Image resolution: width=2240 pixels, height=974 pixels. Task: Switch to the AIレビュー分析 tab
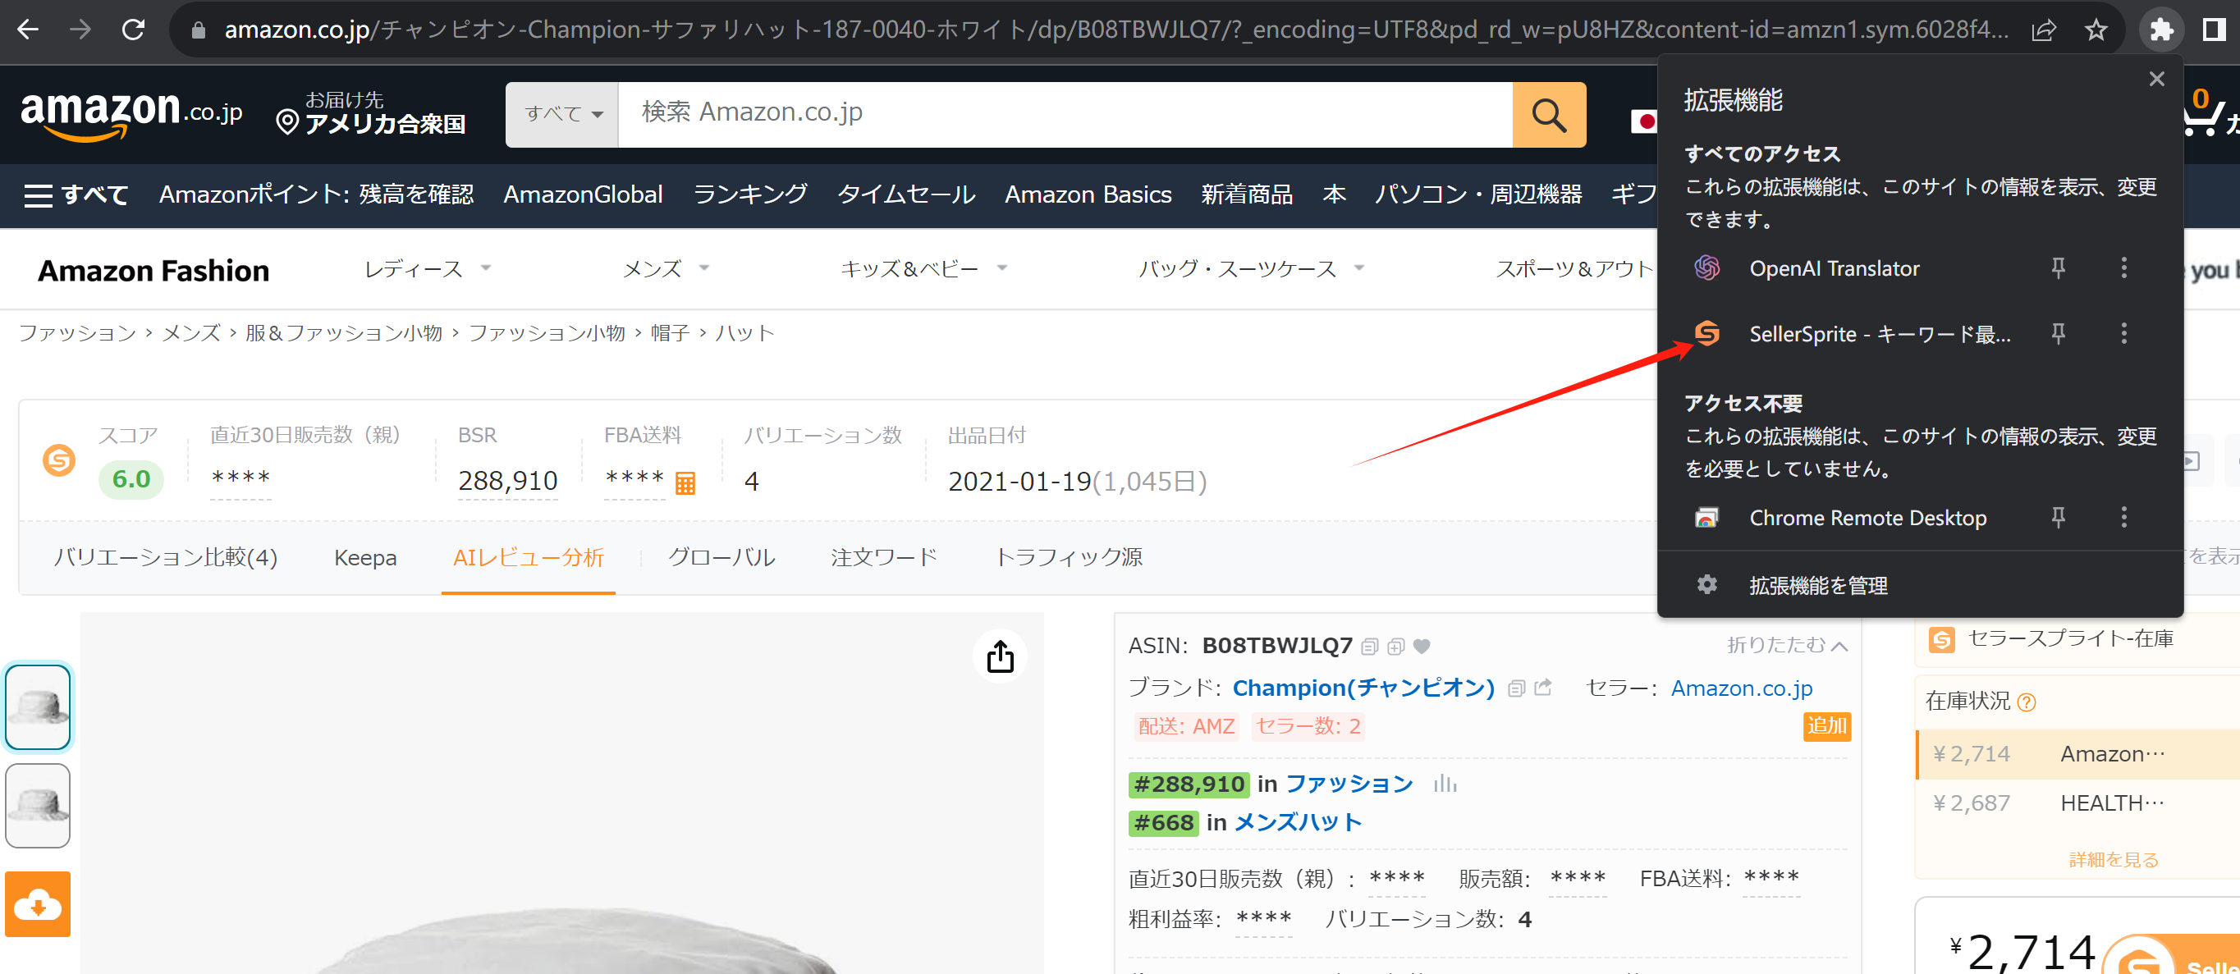[x=528, y=557]
